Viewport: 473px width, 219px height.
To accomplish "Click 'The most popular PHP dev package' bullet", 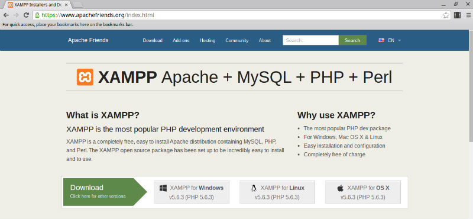I will pos(347,128).
